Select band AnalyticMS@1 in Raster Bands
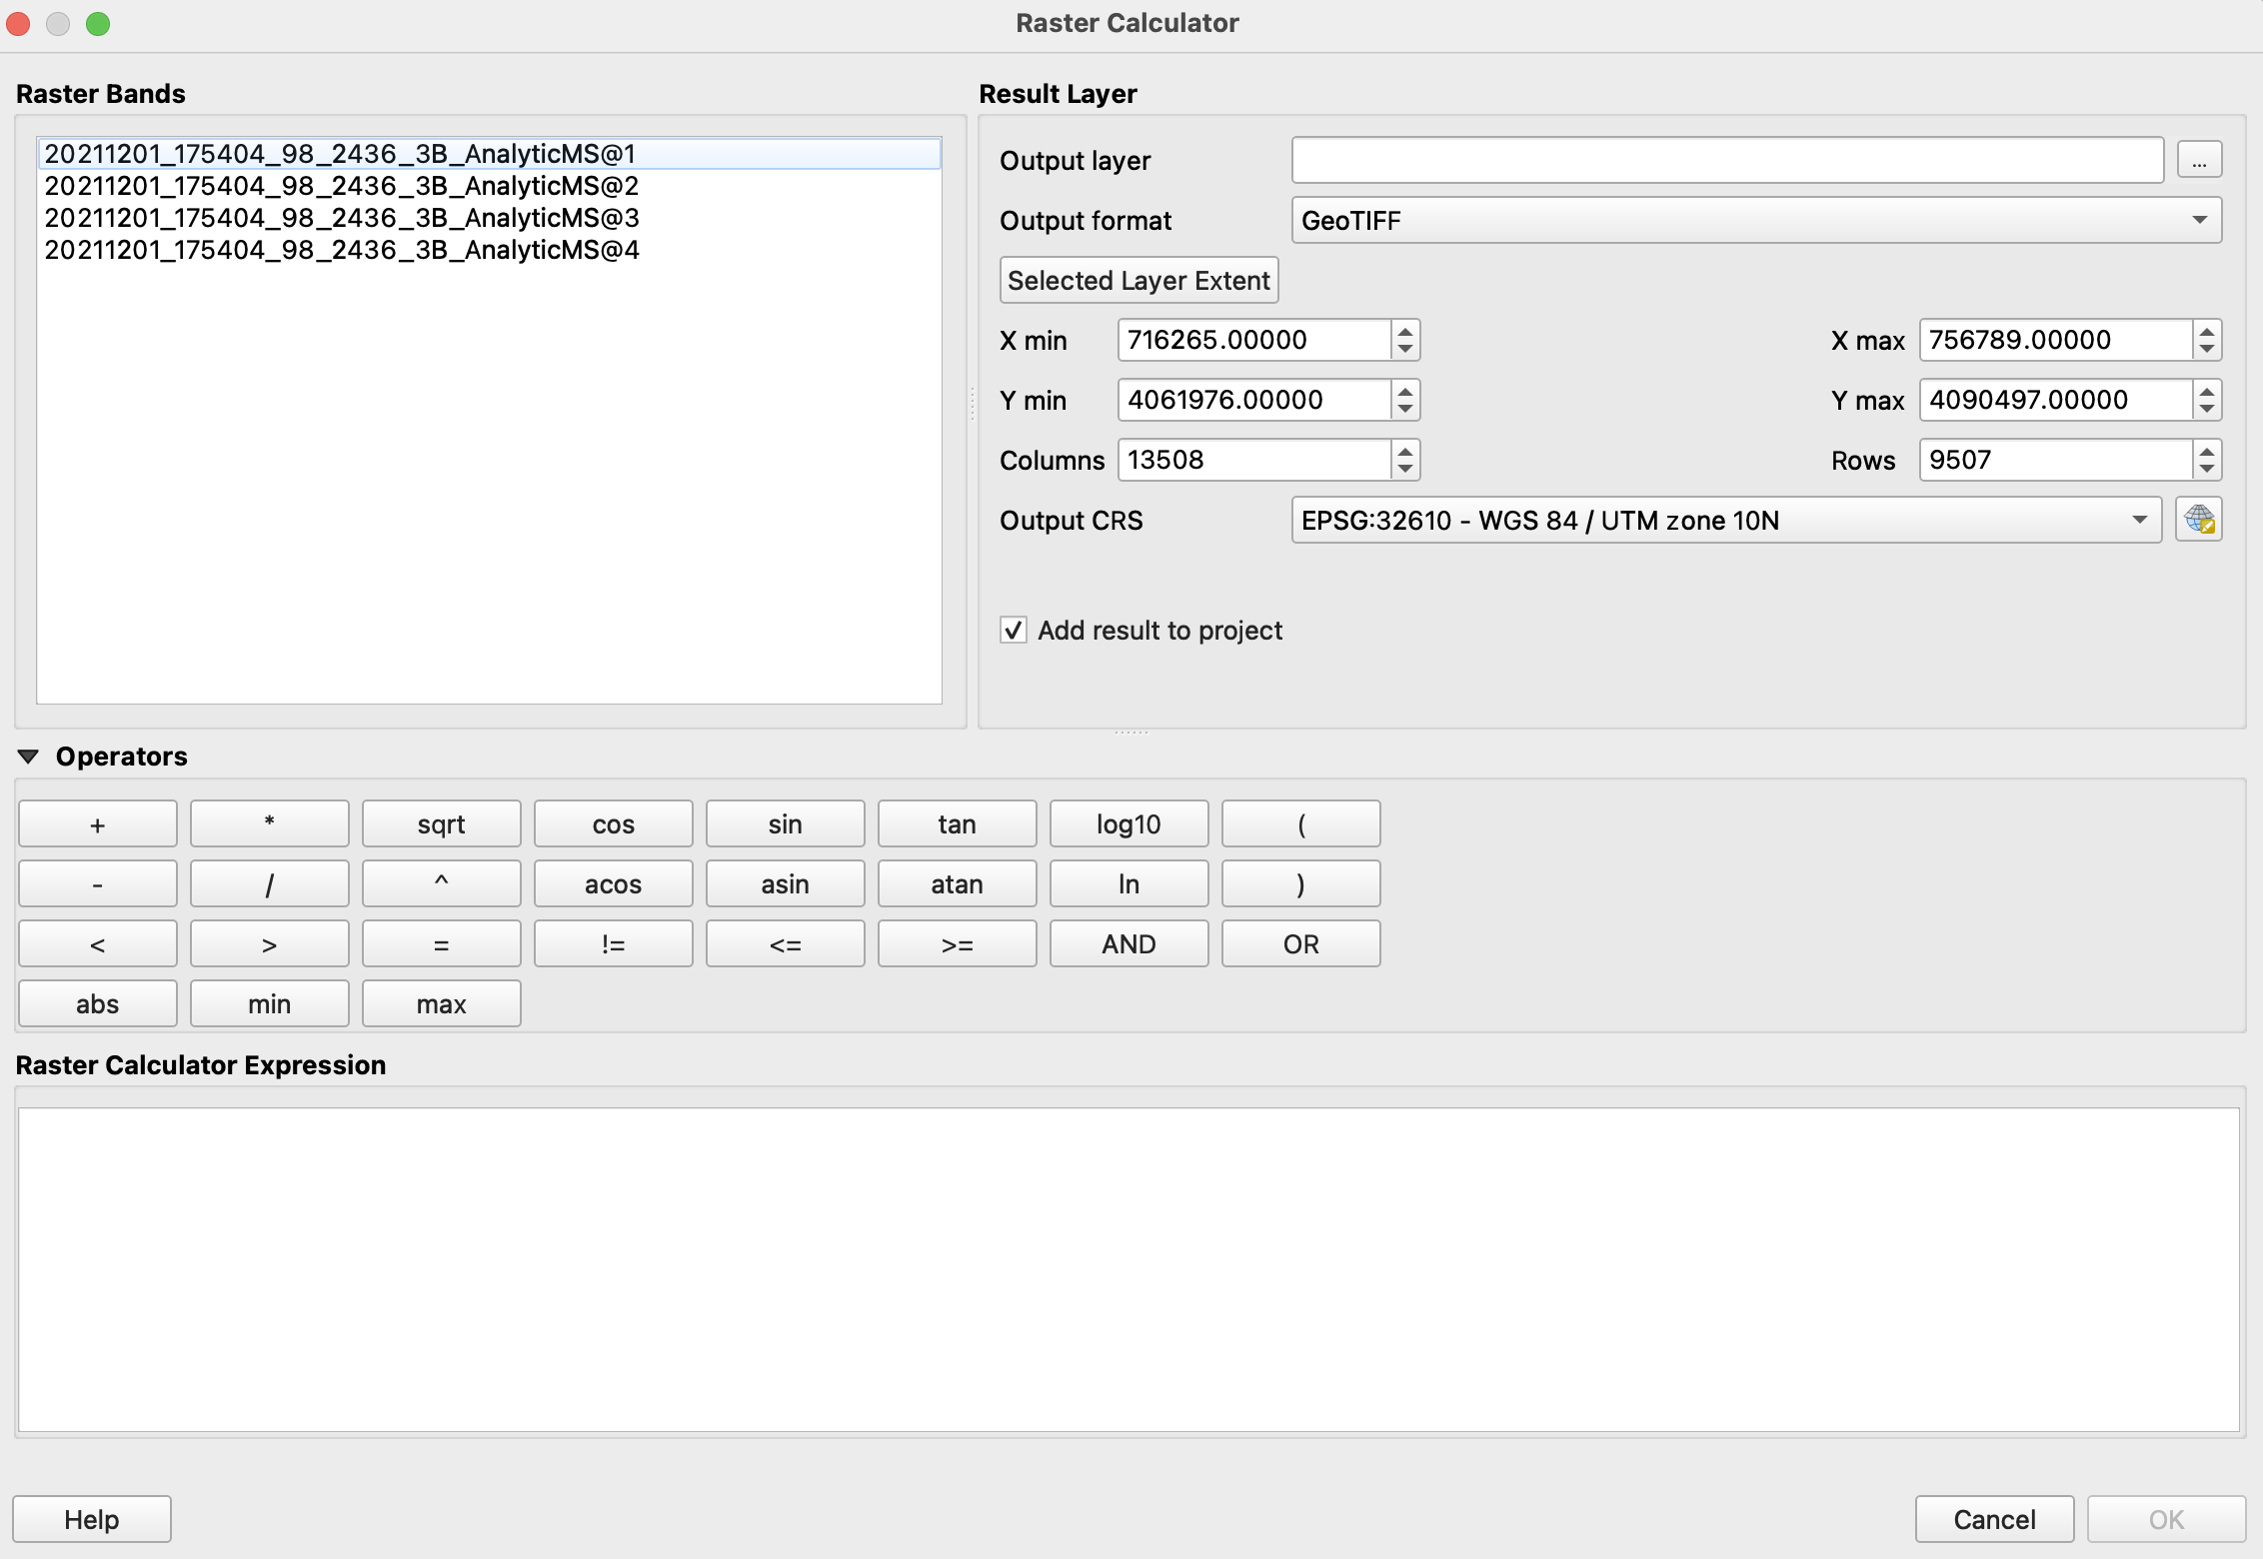 (489, 153)
